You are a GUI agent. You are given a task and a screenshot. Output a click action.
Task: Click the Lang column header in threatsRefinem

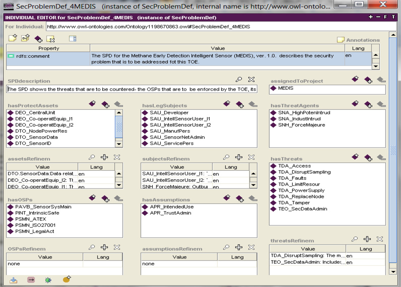[365, 249]
